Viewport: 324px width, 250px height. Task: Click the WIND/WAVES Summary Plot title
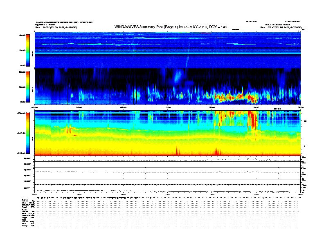(171, 27)
